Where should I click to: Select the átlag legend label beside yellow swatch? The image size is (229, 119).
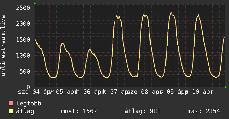[25, 111]
